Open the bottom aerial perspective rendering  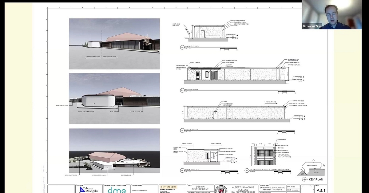pos(114,151)
